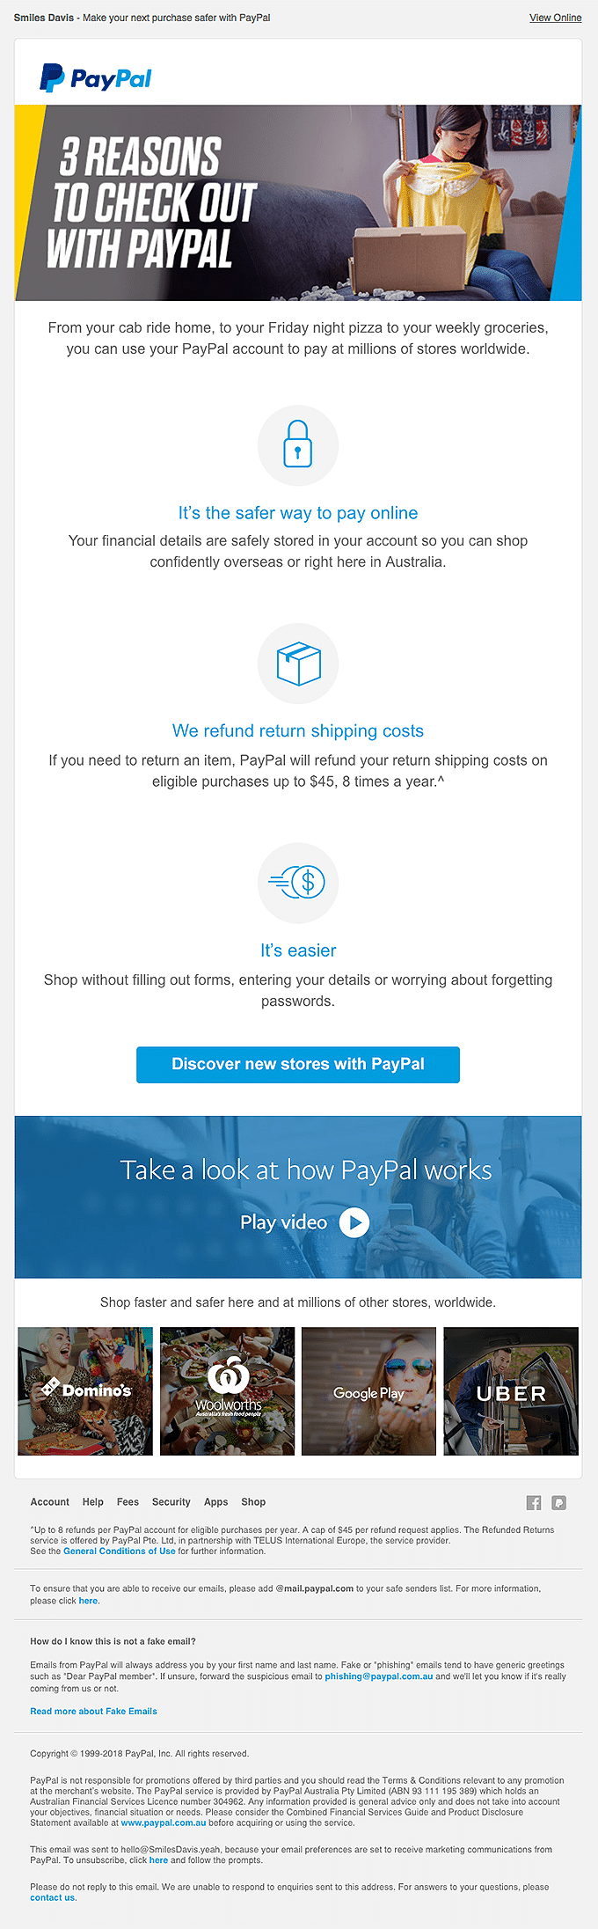This screenshot has width=598, height=1929.
Task: Click the PayPal logo in the header
Action: point(95,78)
